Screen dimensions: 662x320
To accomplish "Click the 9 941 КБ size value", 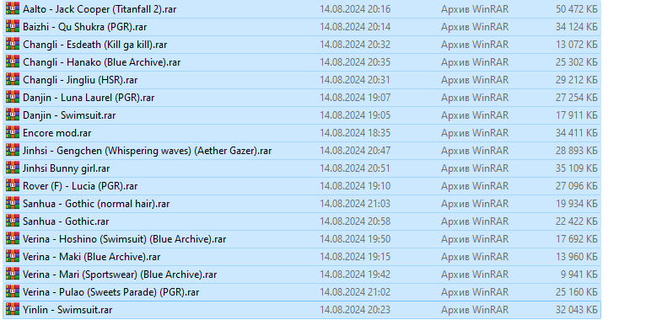I will 579,275.
